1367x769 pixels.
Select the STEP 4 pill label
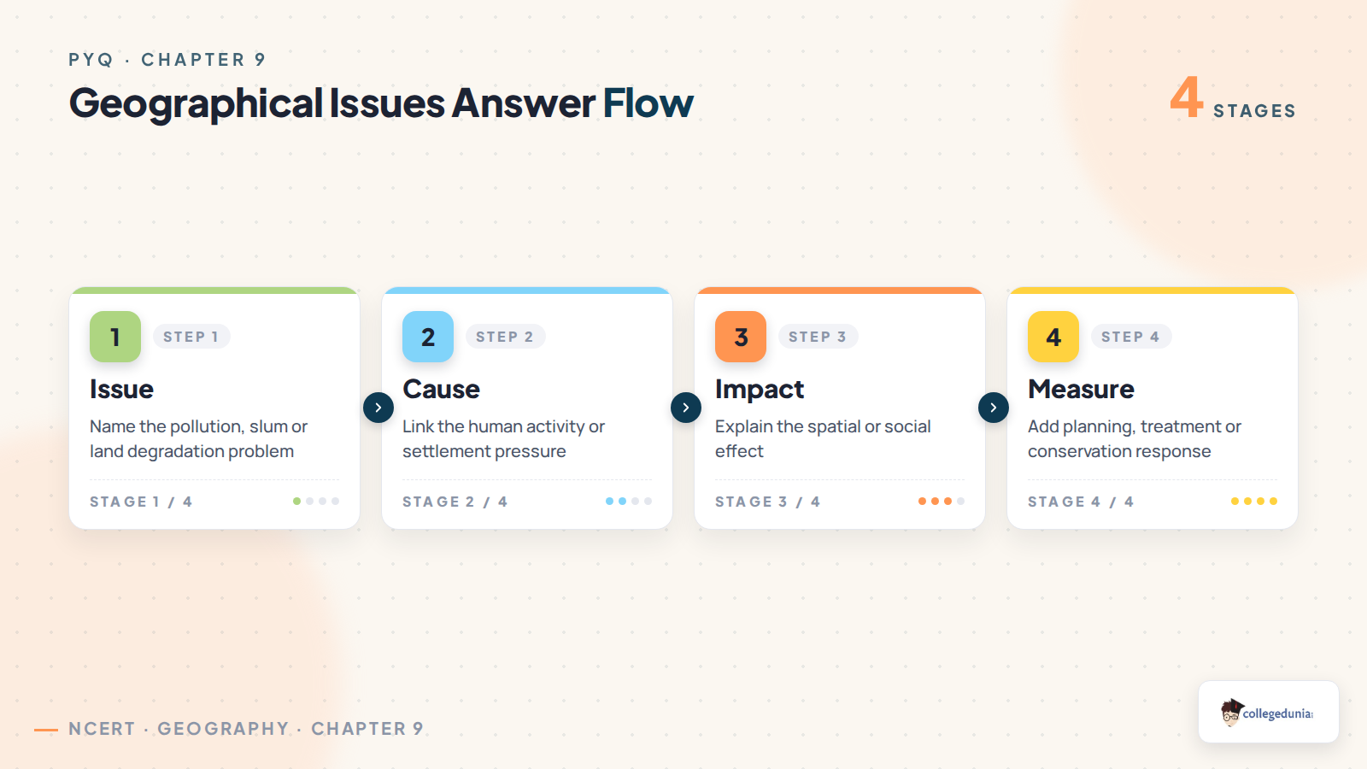click(x=1130, y=337)
